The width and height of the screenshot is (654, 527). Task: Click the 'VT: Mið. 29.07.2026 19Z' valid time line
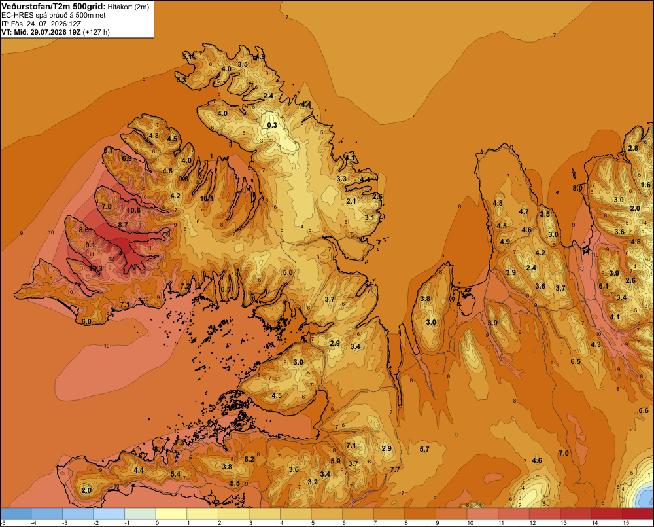click(41, 32)
